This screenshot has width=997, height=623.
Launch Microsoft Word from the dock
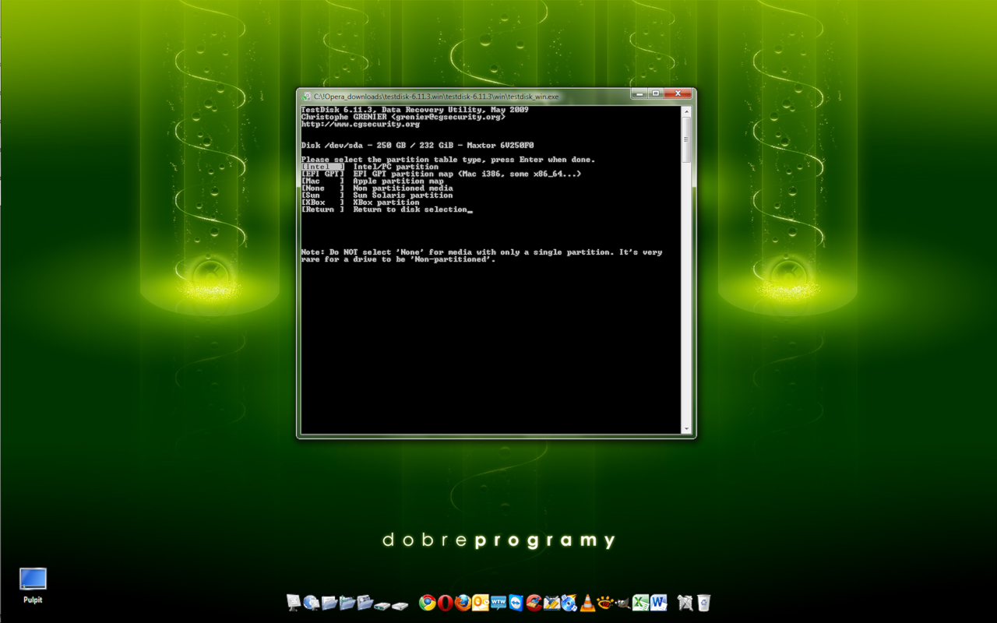coord(658,603)
